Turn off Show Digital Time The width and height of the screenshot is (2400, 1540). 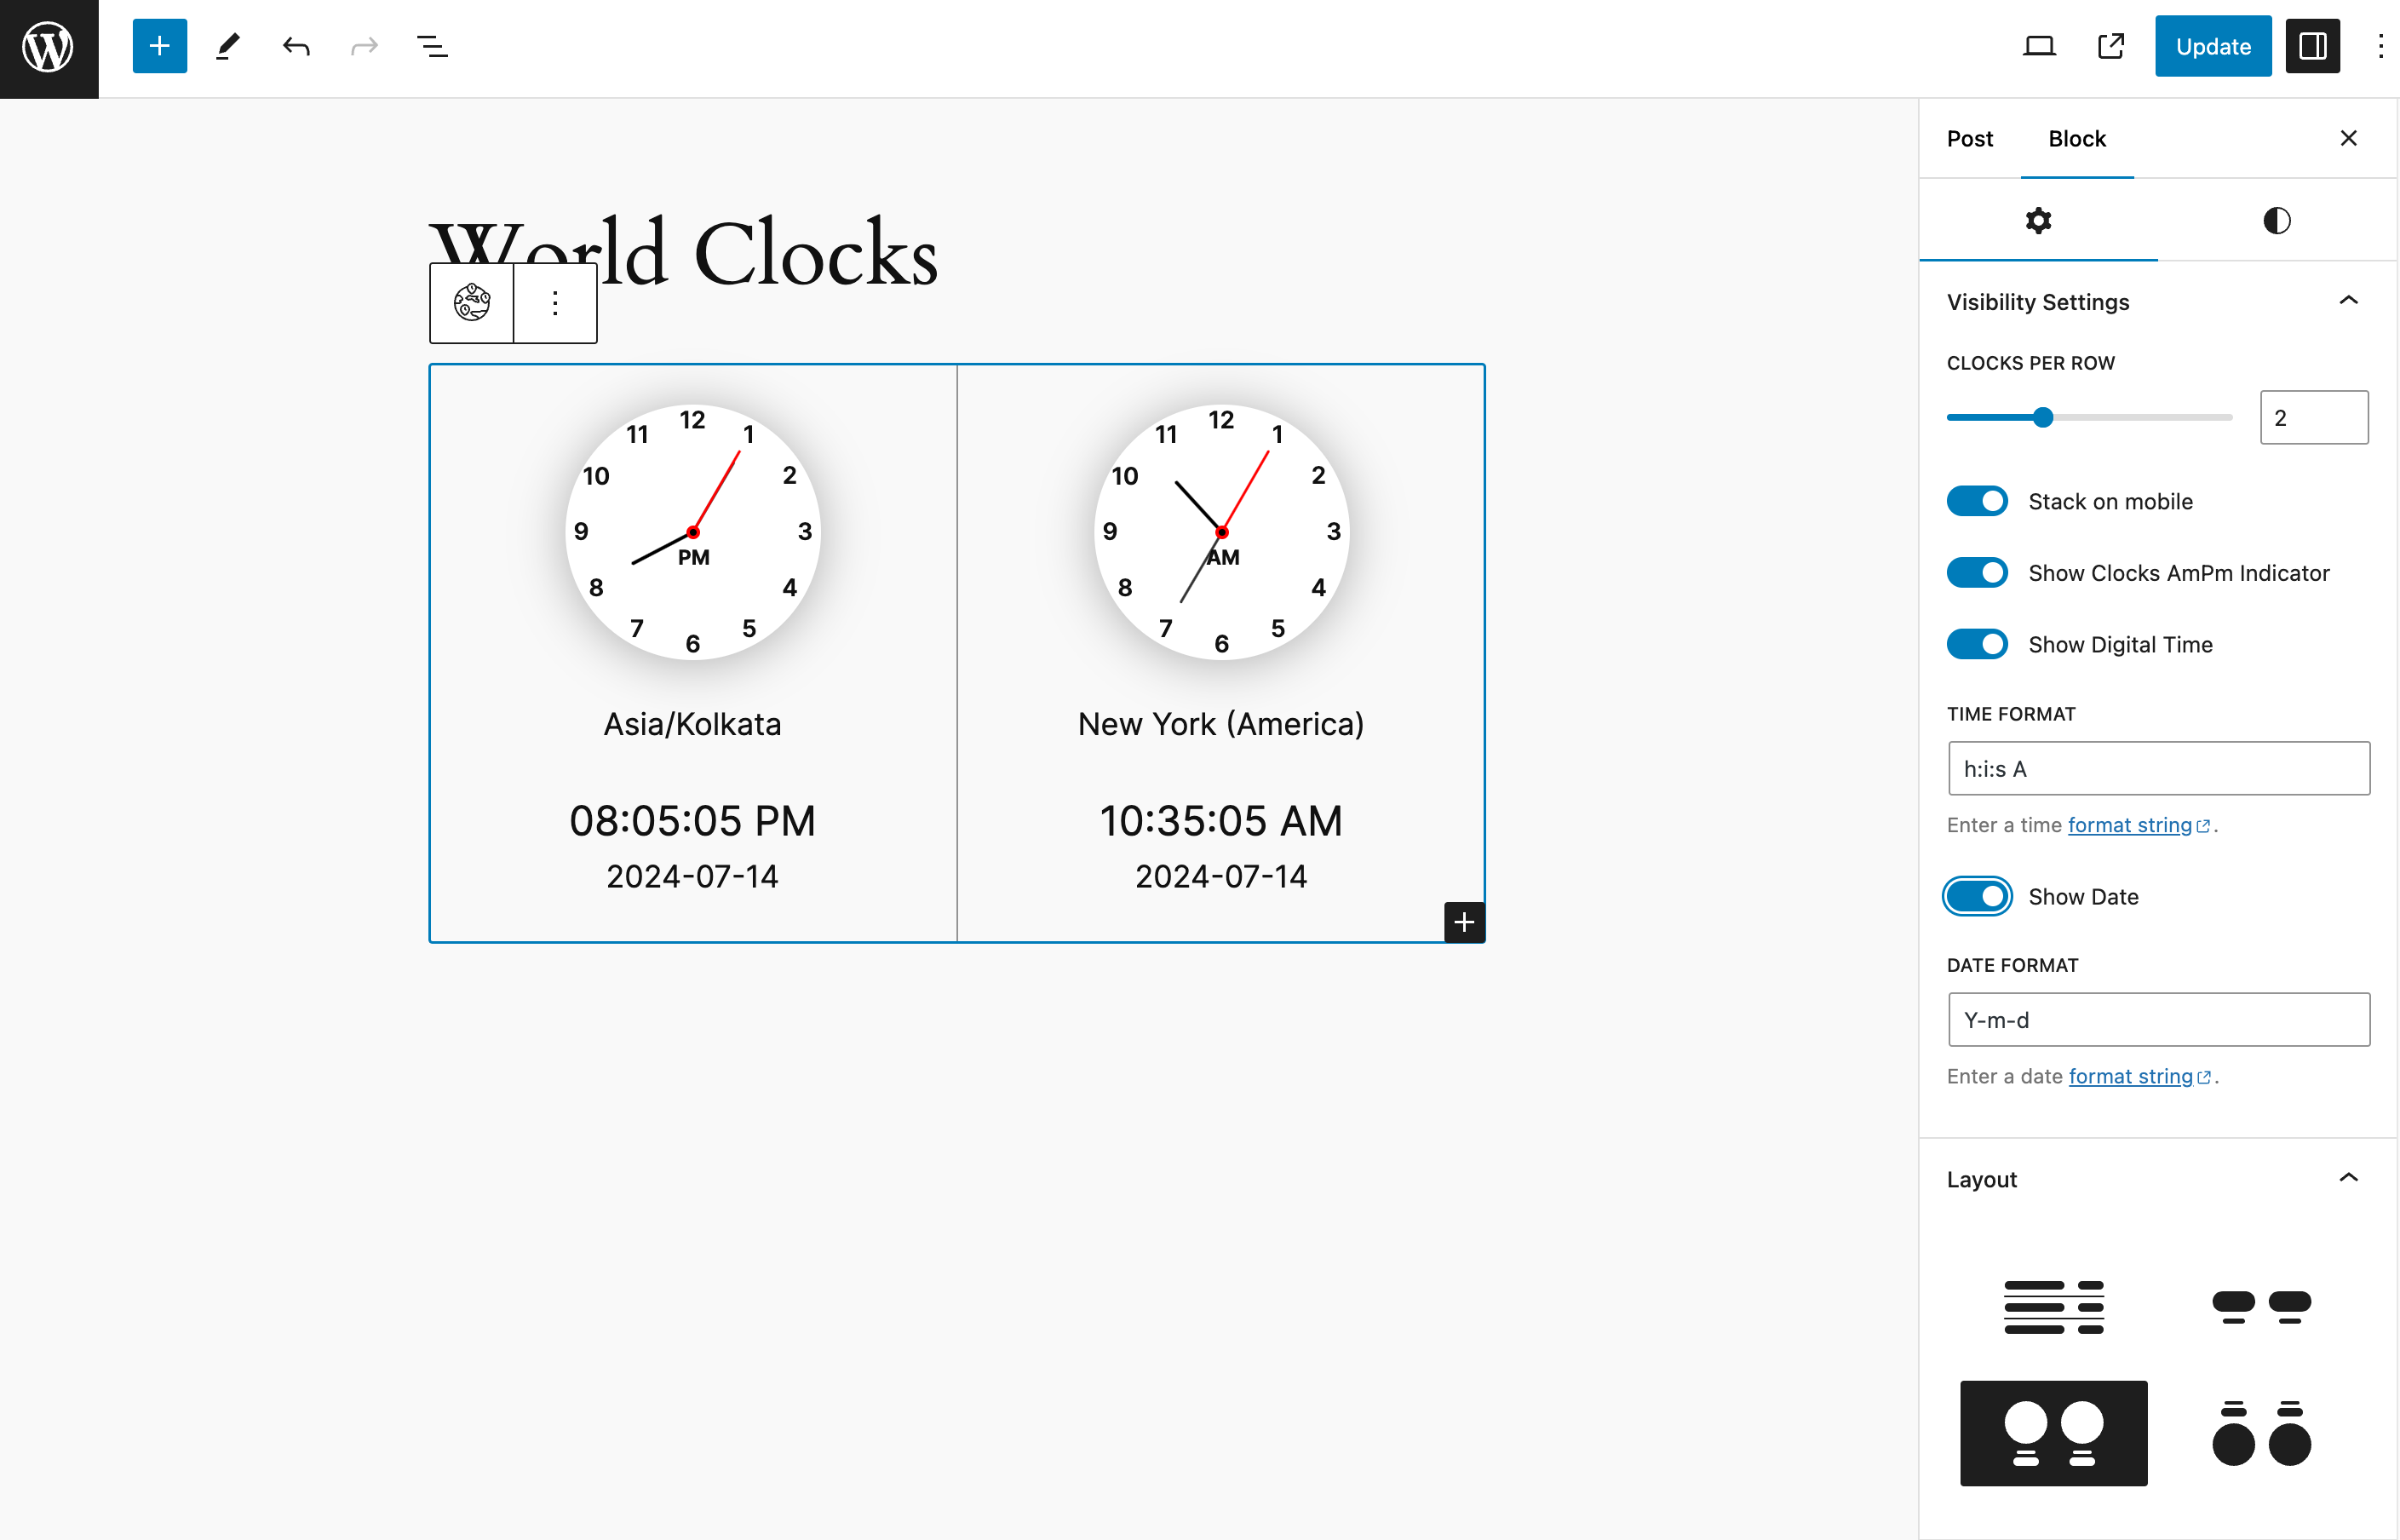click(x=1978, y=644)
